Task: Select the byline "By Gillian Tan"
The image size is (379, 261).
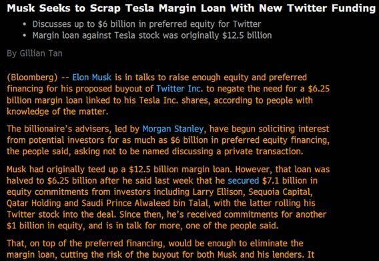Action: point(35,53)
